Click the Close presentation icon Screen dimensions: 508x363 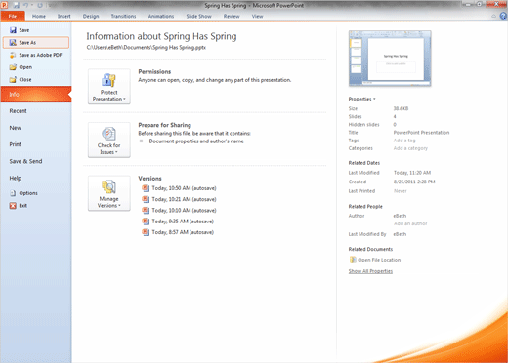coord(13,80)
